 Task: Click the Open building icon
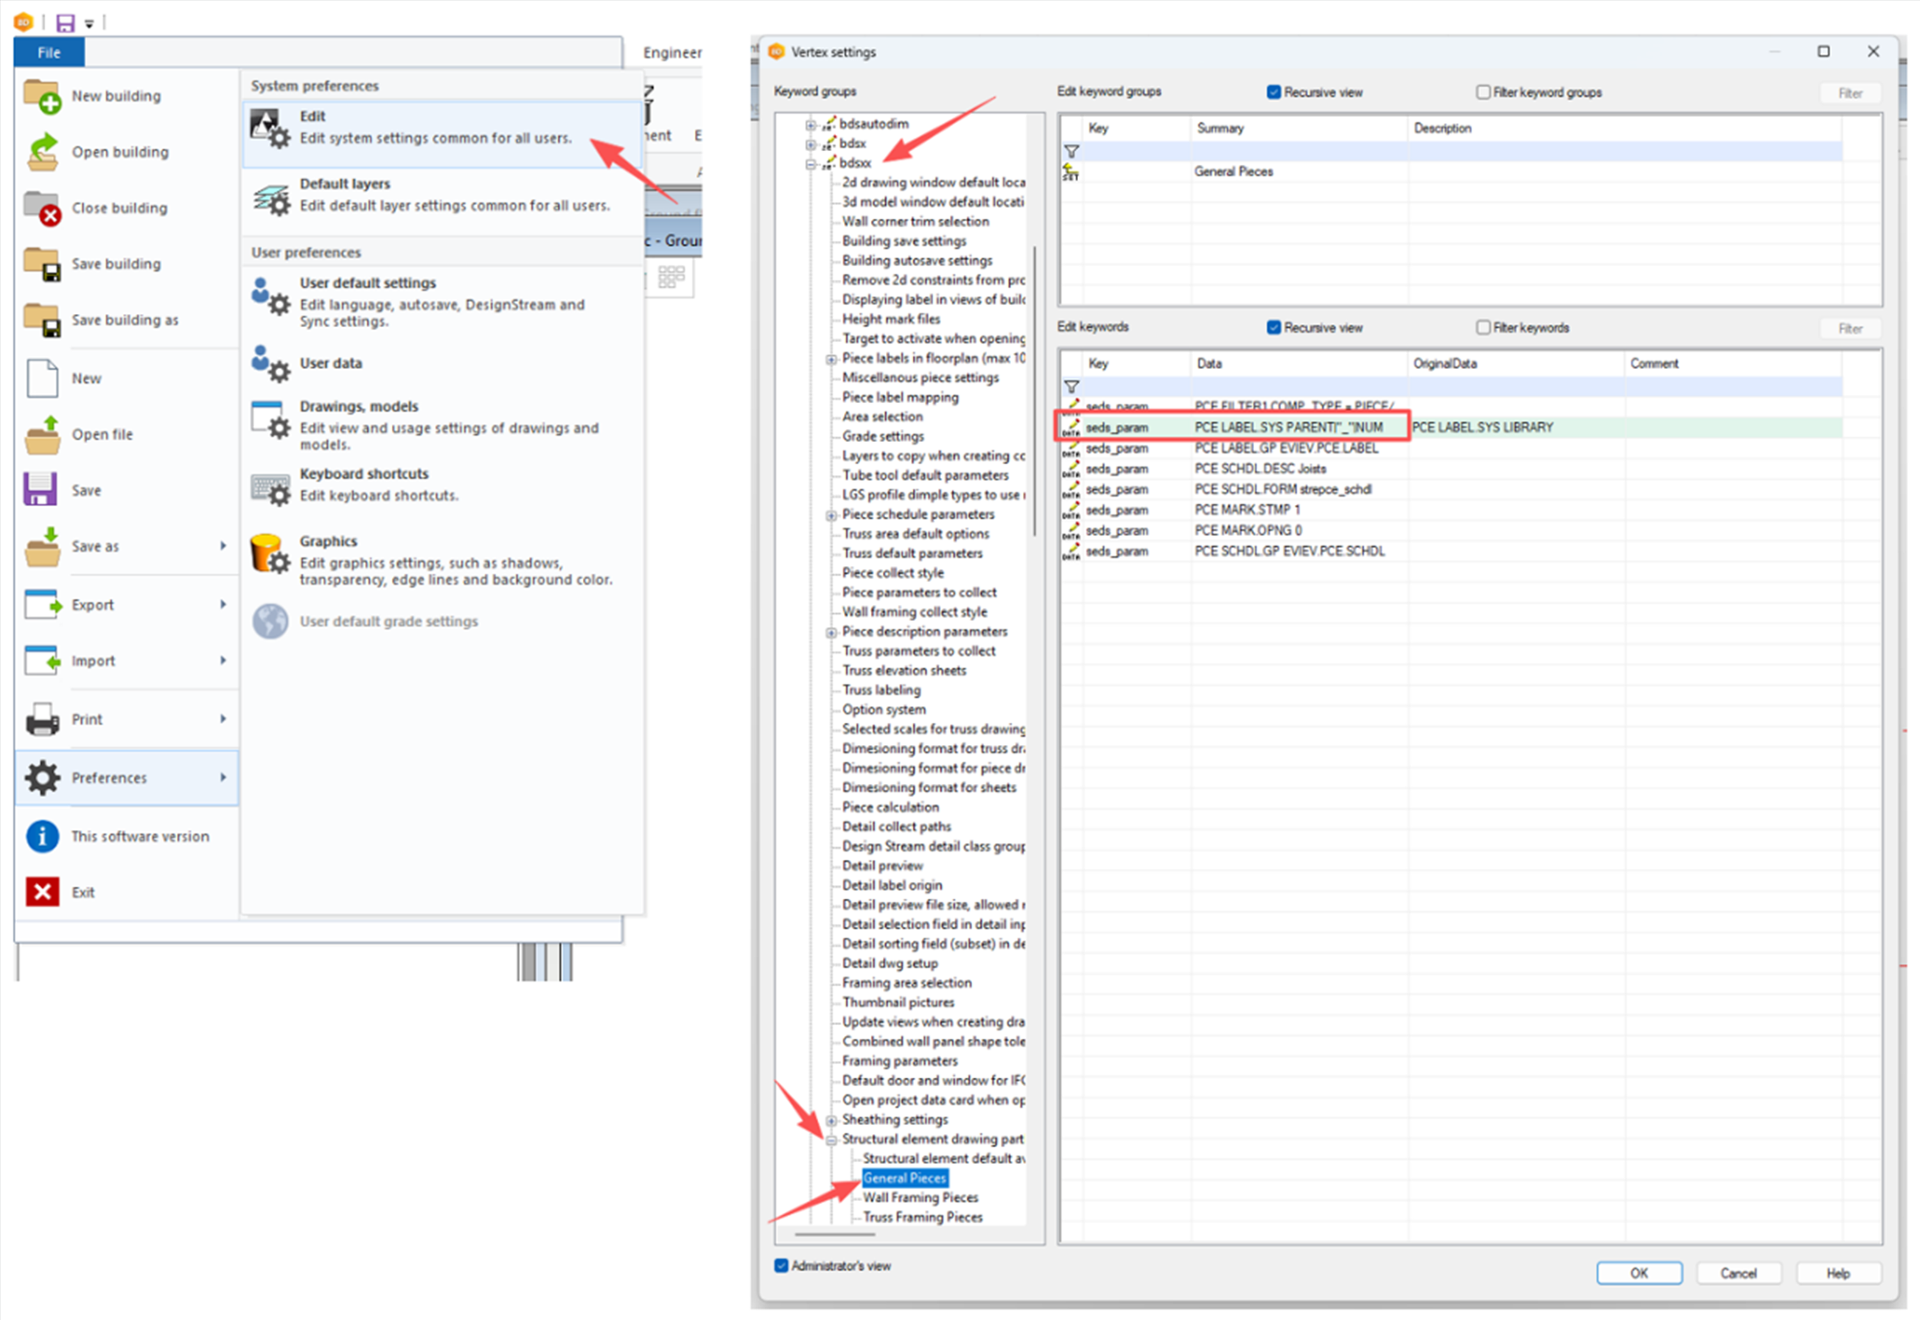point(41,152)
